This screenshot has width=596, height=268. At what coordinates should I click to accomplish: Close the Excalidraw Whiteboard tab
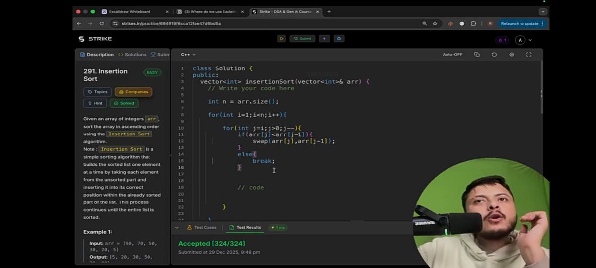pyautogui.click(x=166, y=11)
